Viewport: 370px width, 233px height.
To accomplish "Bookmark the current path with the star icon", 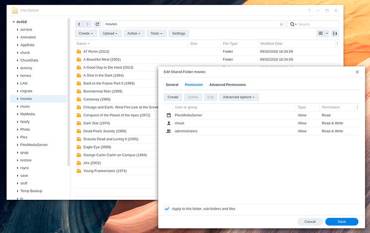I will (x=282, y=24).
